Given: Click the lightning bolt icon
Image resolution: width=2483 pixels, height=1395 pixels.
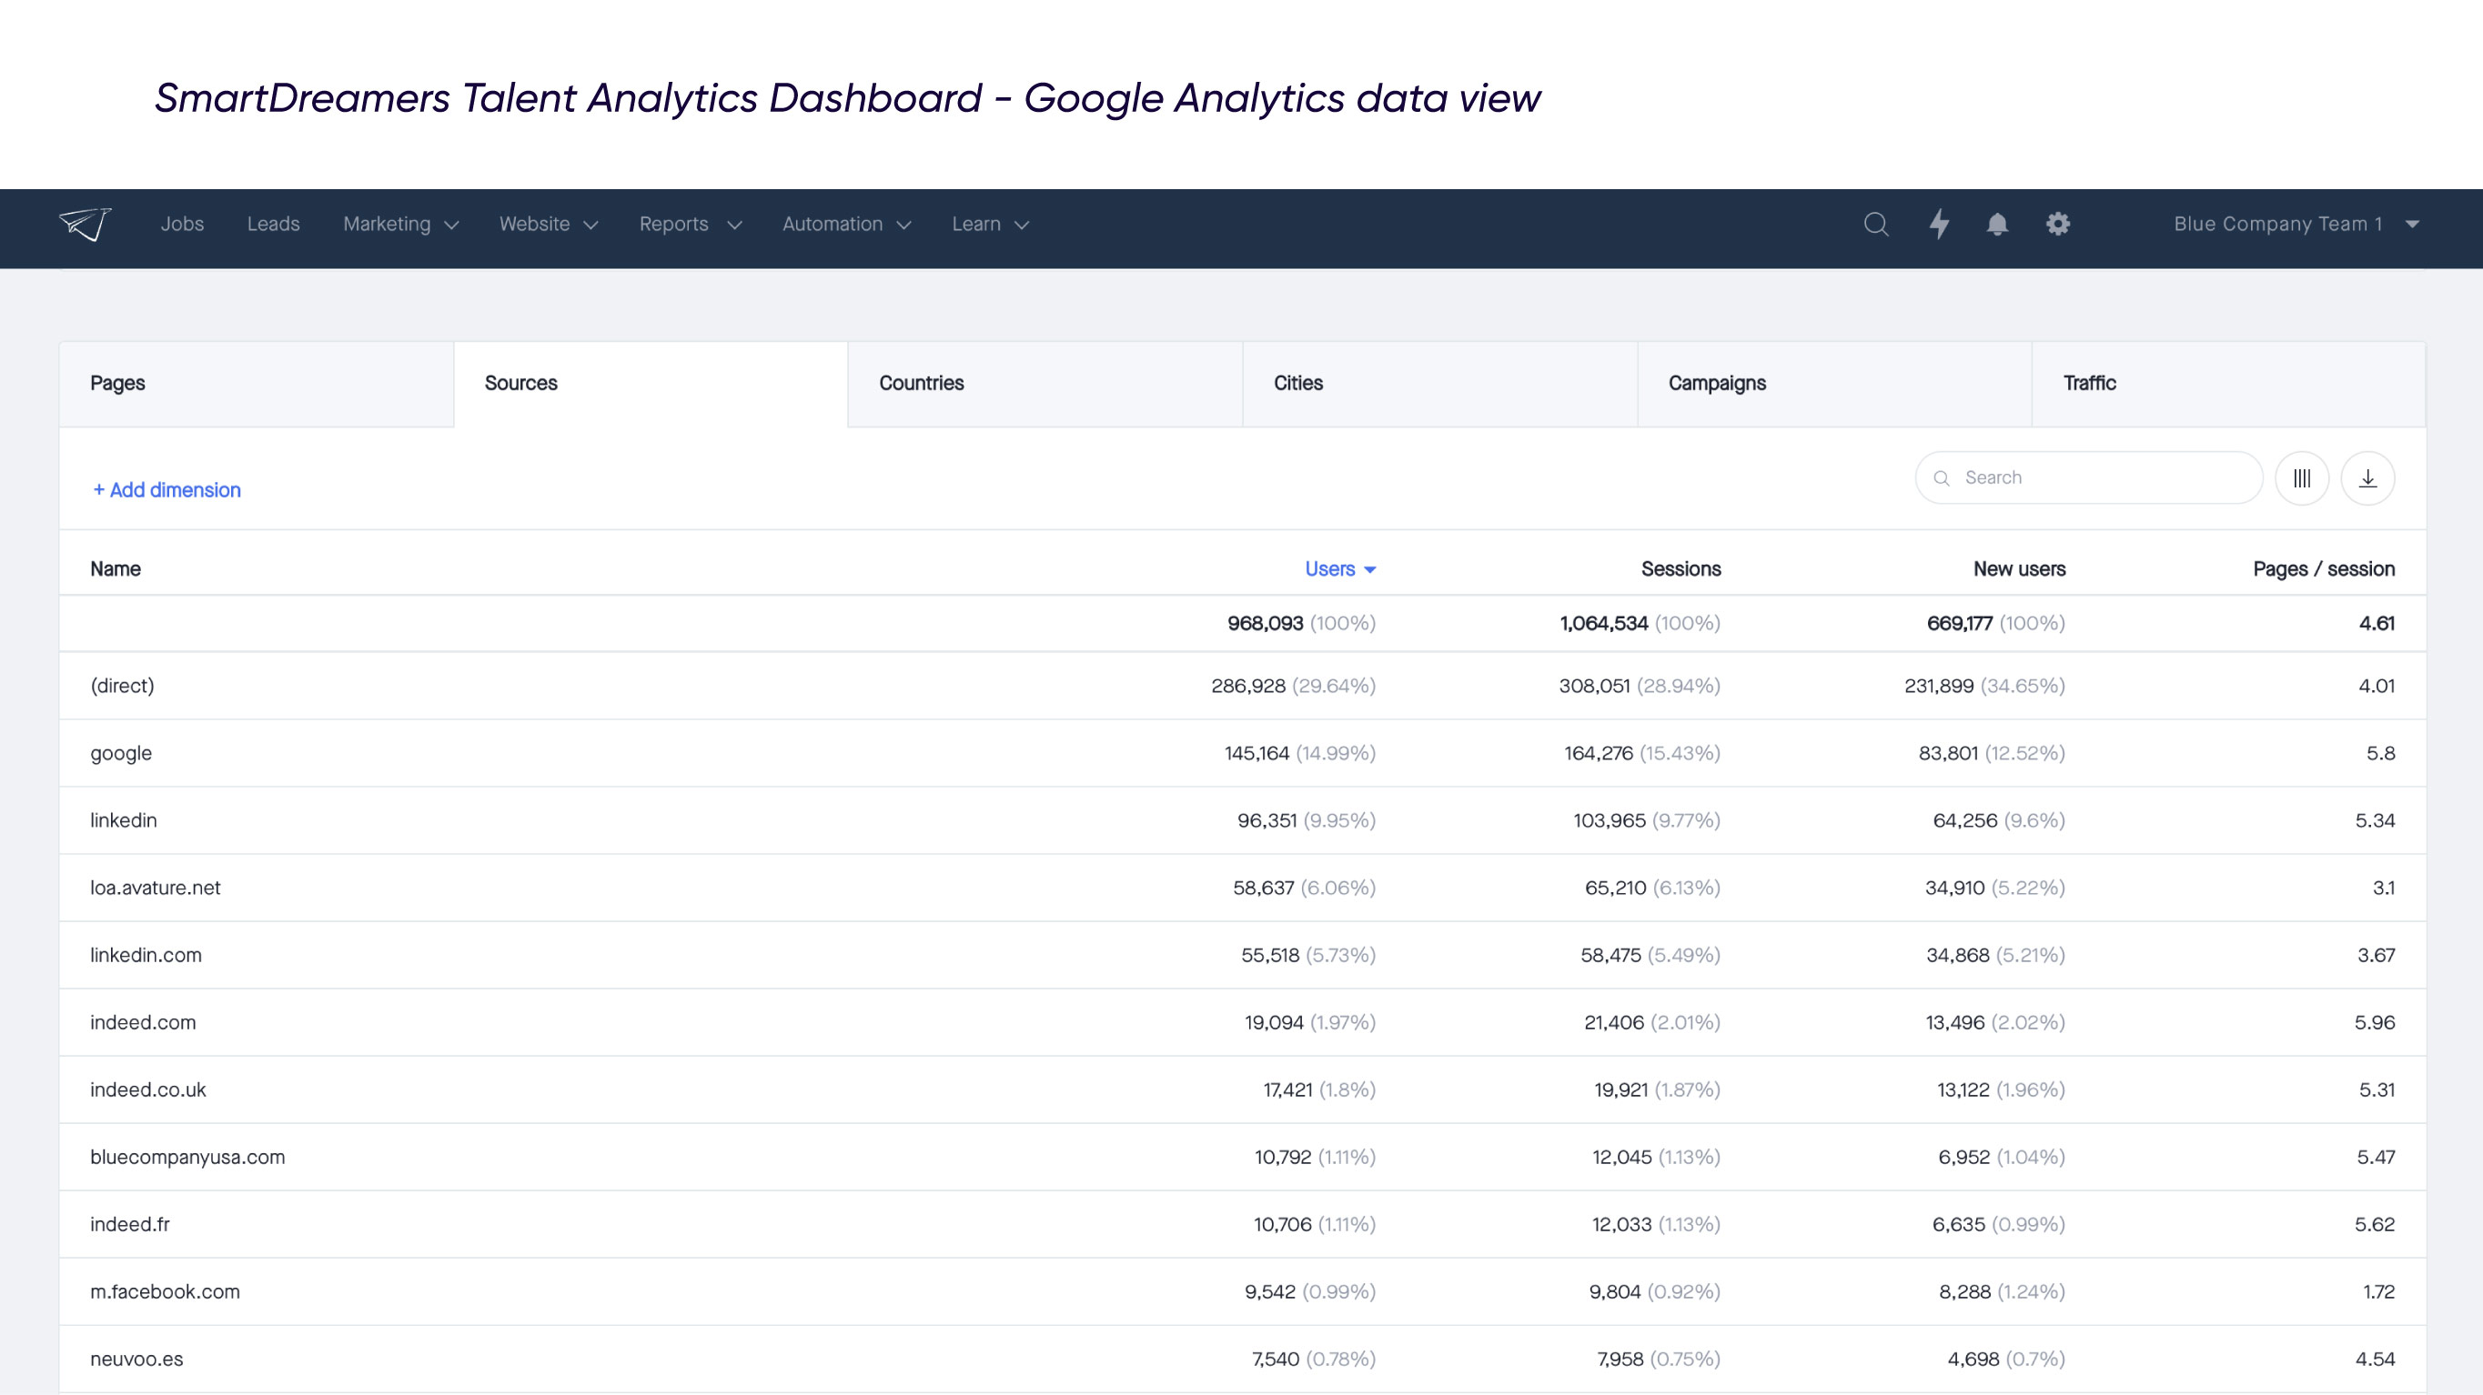Looking at the screenshot, I should pos(1940,225).
